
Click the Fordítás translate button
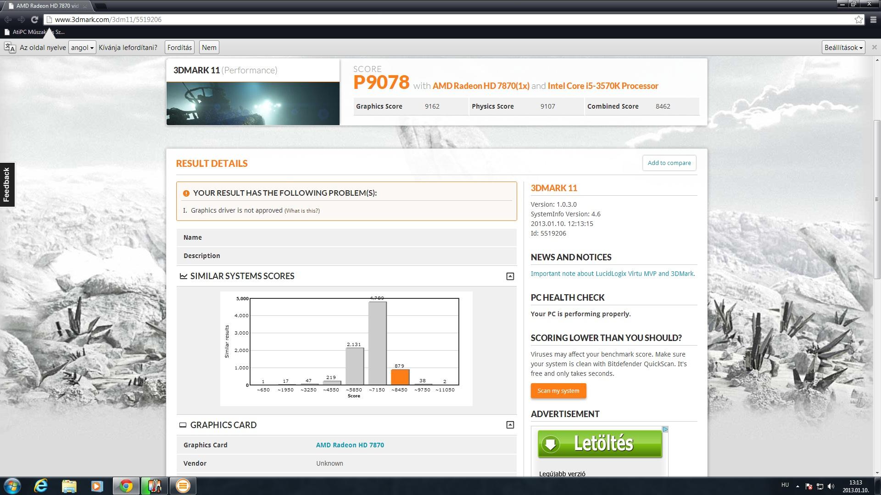(x=179, y=47)
